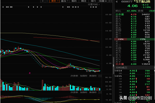Click 加指标 in volume panel
The height and width of the screenshot is (103, 155).
pyautogui.click(x=84, y=76)
